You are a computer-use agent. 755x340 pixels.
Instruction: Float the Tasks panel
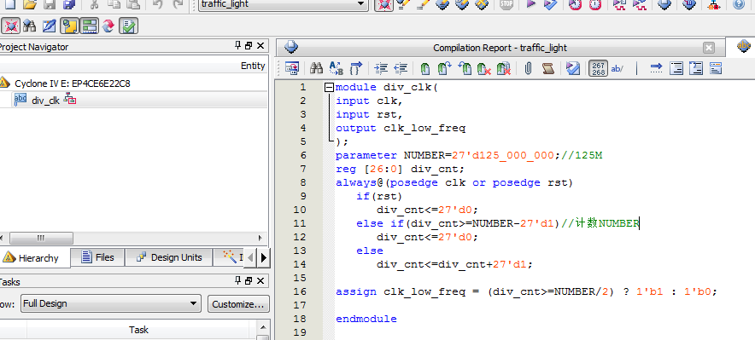[x=249, y=281]
